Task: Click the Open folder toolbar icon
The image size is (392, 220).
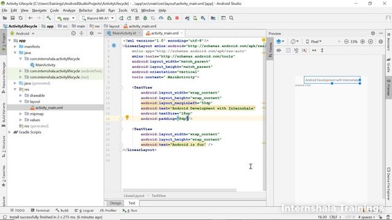Action: click(x=4, y=18)
